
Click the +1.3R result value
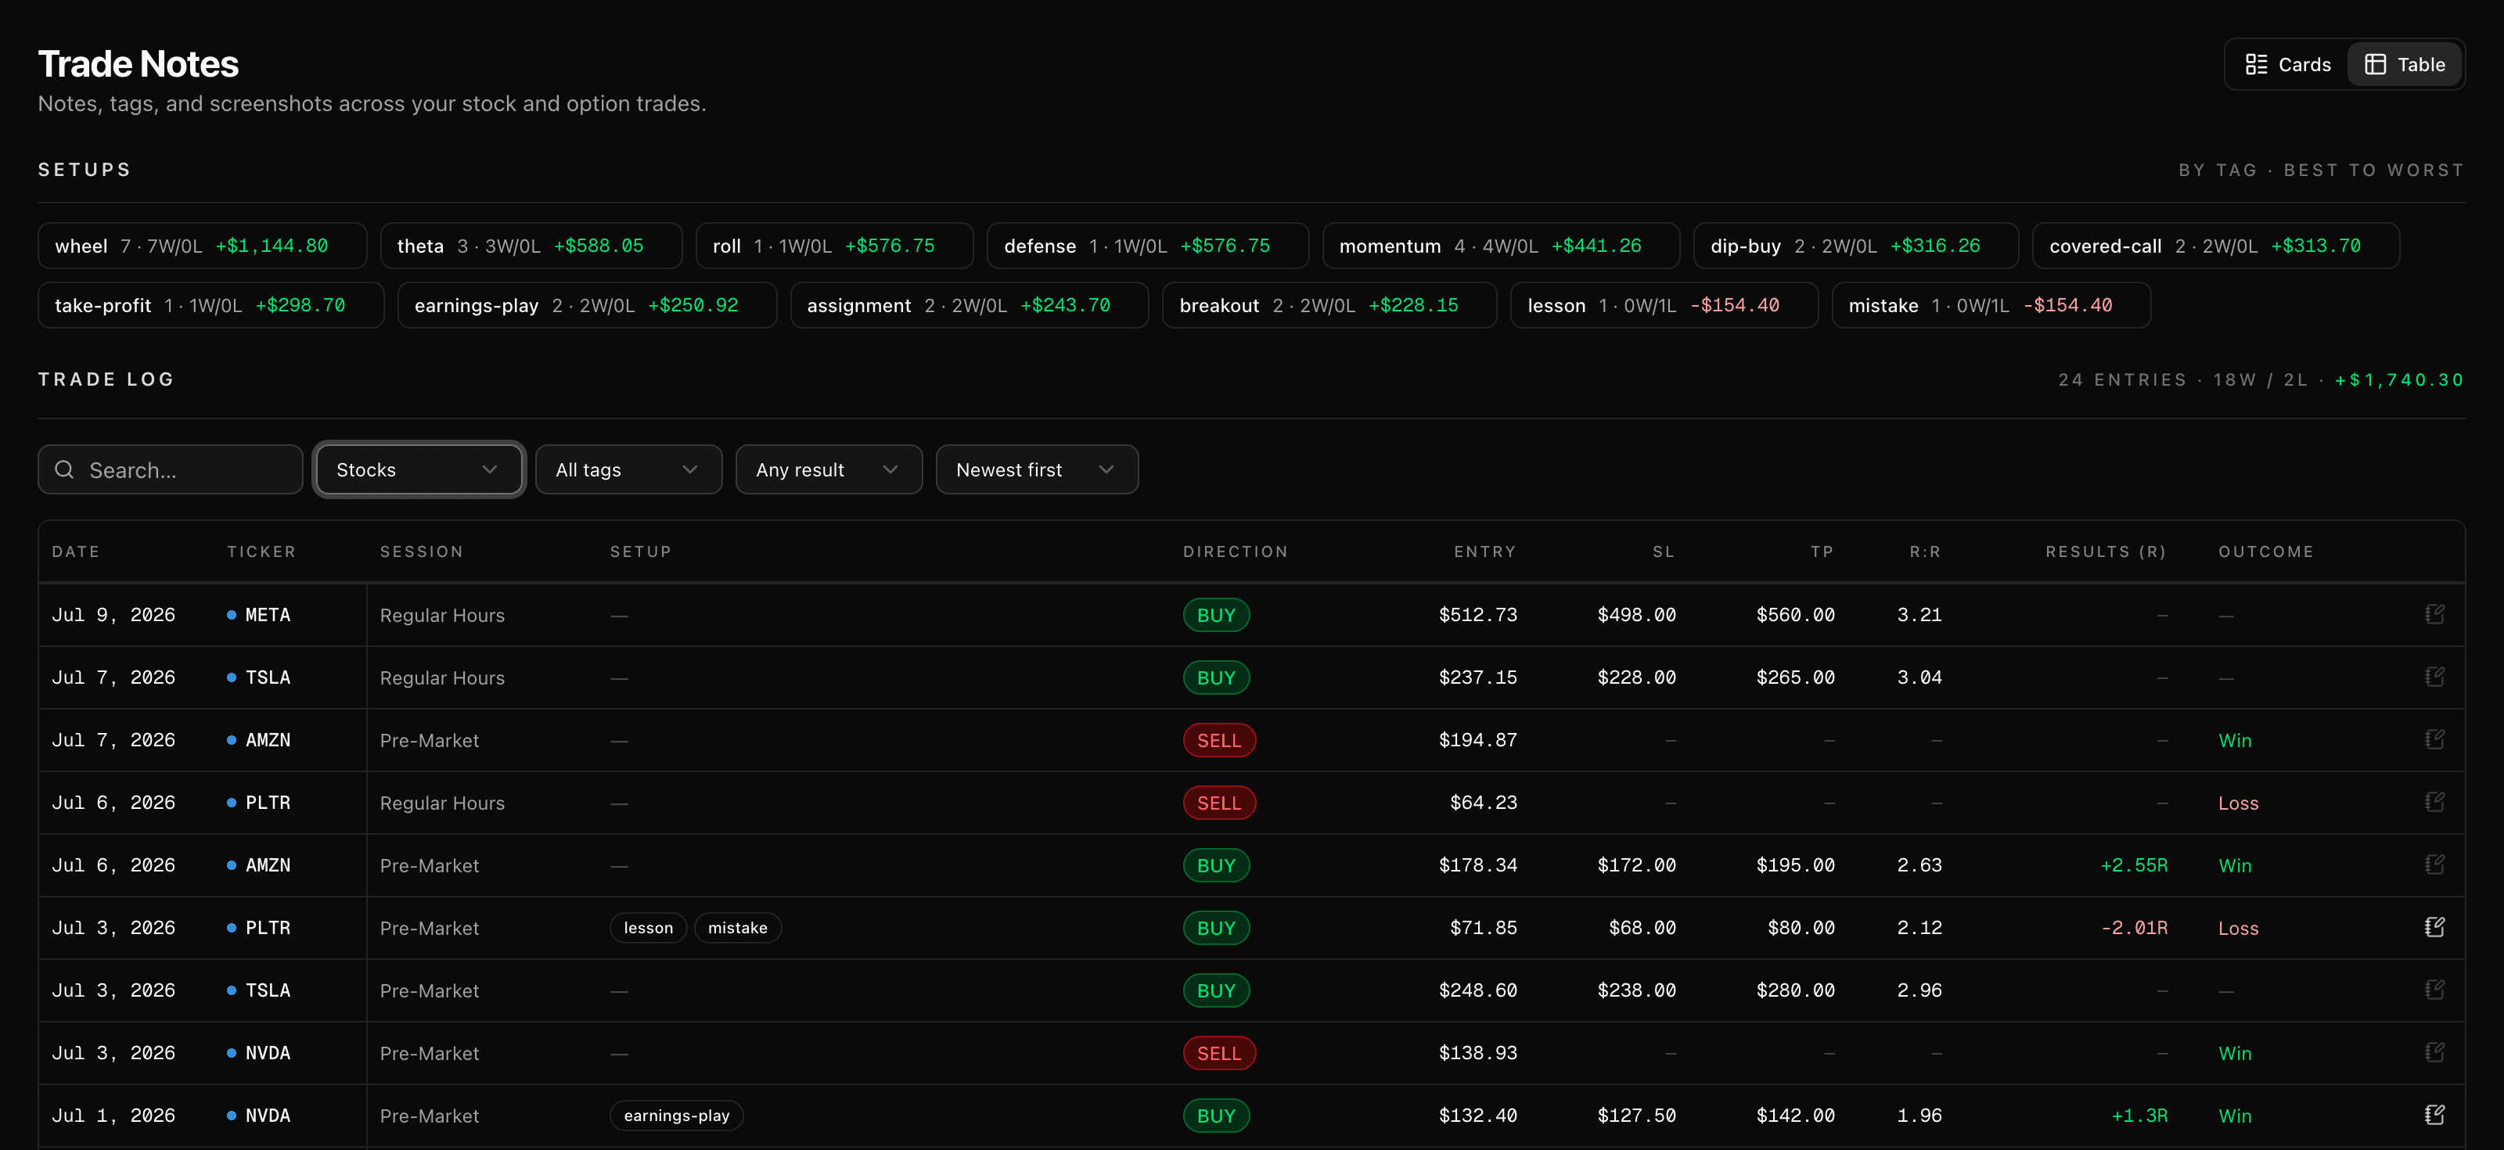pos(2139,1115)
